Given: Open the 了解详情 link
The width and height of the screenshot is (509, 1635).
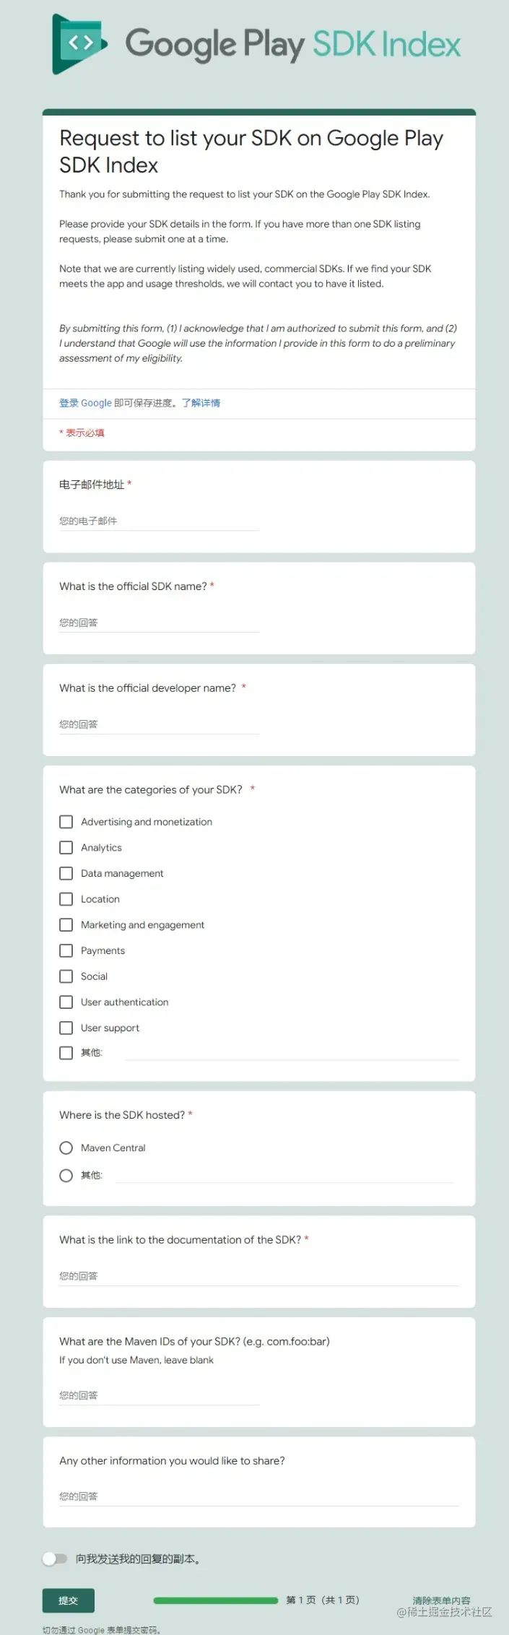Looking at the screenshot, I should (203, 403).
